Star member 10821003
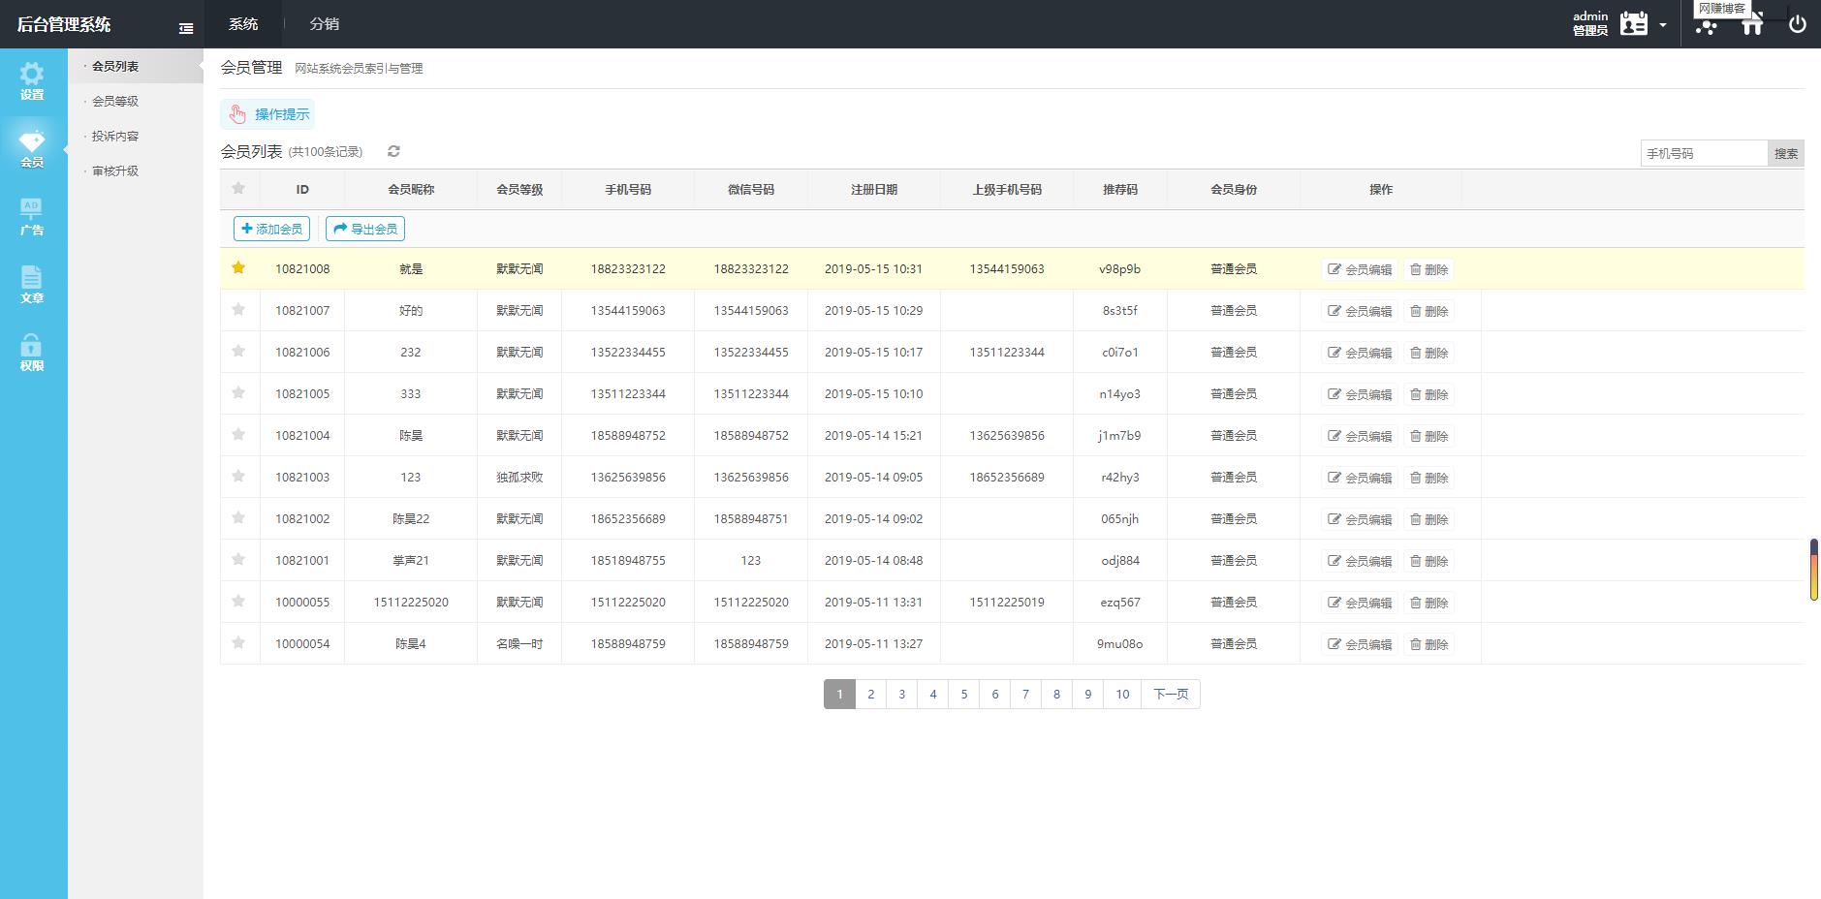The height and width of the screenshot is (899, 1821). 238,476
